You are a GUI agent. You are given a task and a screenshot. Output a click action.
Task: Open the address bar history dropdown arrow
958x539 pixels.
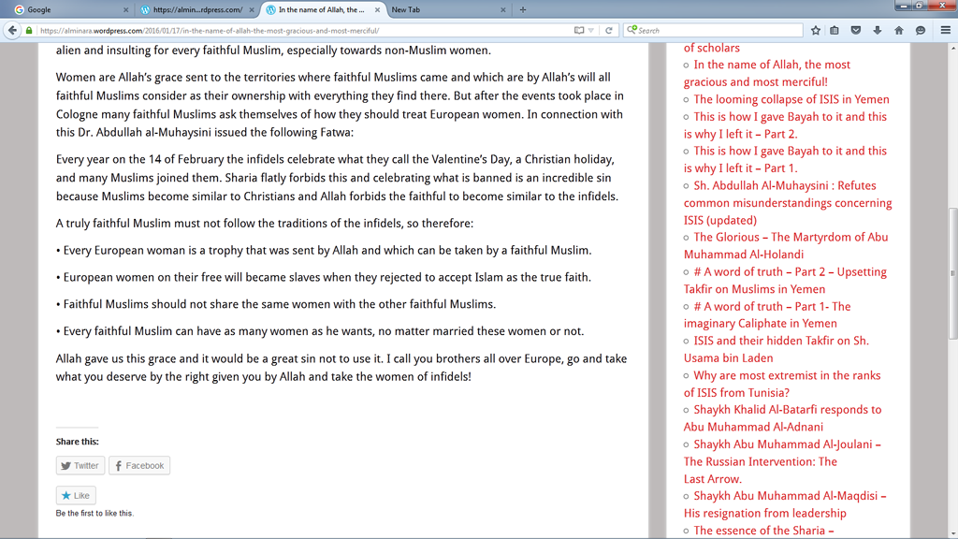[x=591, y=31]
